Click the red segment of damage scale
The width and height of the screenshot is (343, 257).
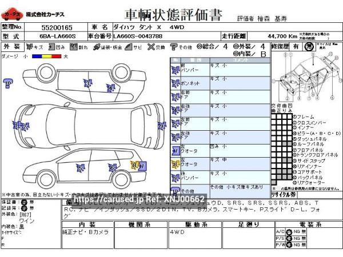[56, 57]
